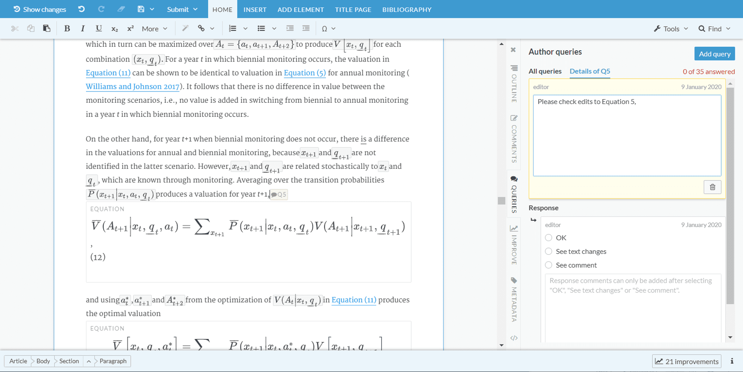Image resolution: width=743 pixels, height=372 pixels.
Task: Select the OK response radio button
Action: click(549, 238)
